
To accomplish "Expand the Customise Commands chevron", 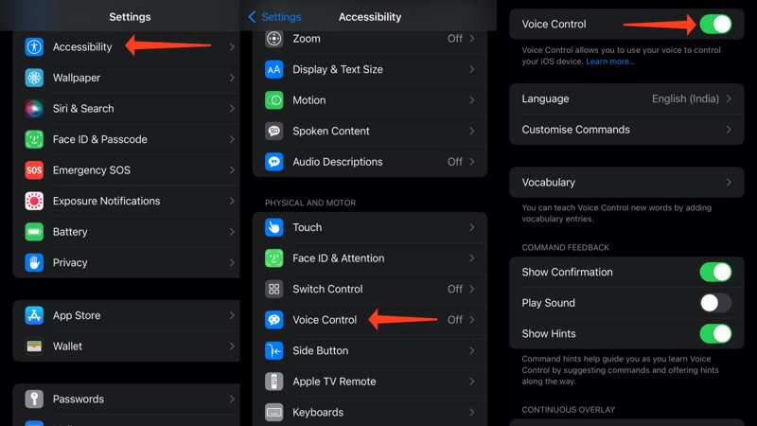I will pos(729,130).
